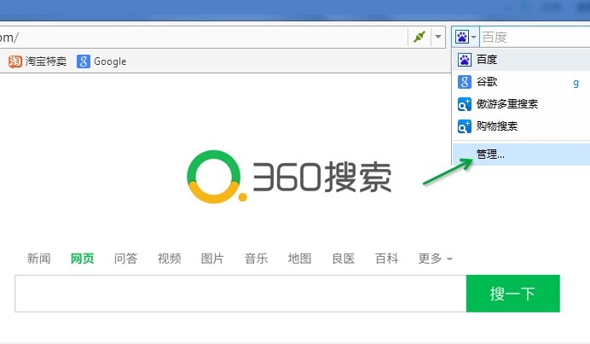This screenshot has width=590, height=344.
Task: Click the 淘宝特卖 orange bookmark icon
Action: (15, 61)
